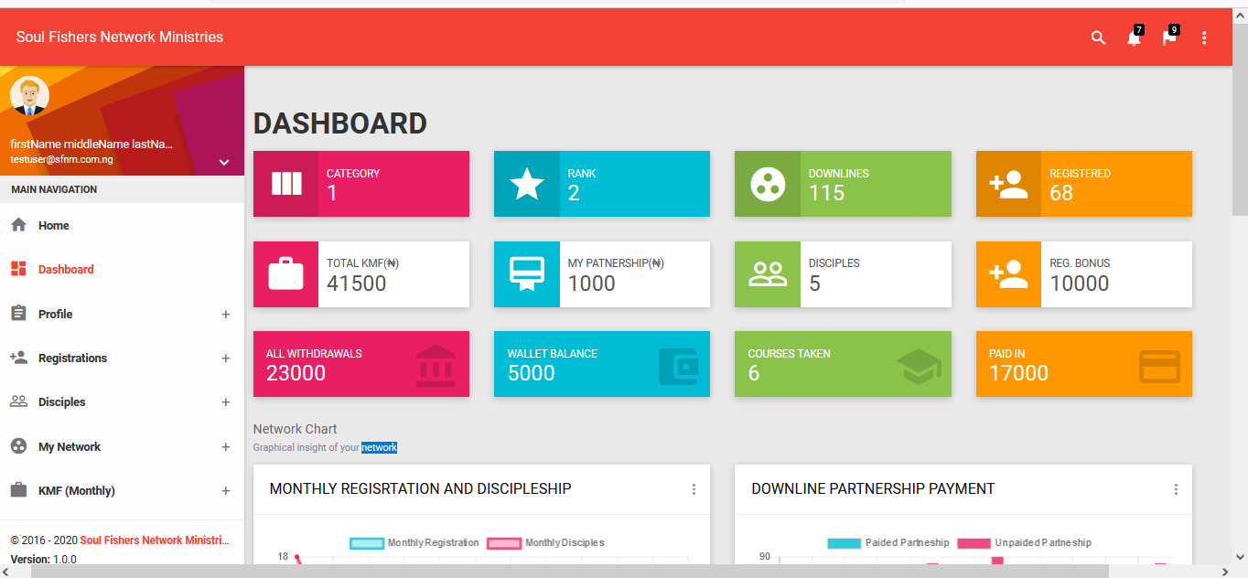Expand the user account dropdown arrow
Viewport: 1248px width, 578px height.
224,163
